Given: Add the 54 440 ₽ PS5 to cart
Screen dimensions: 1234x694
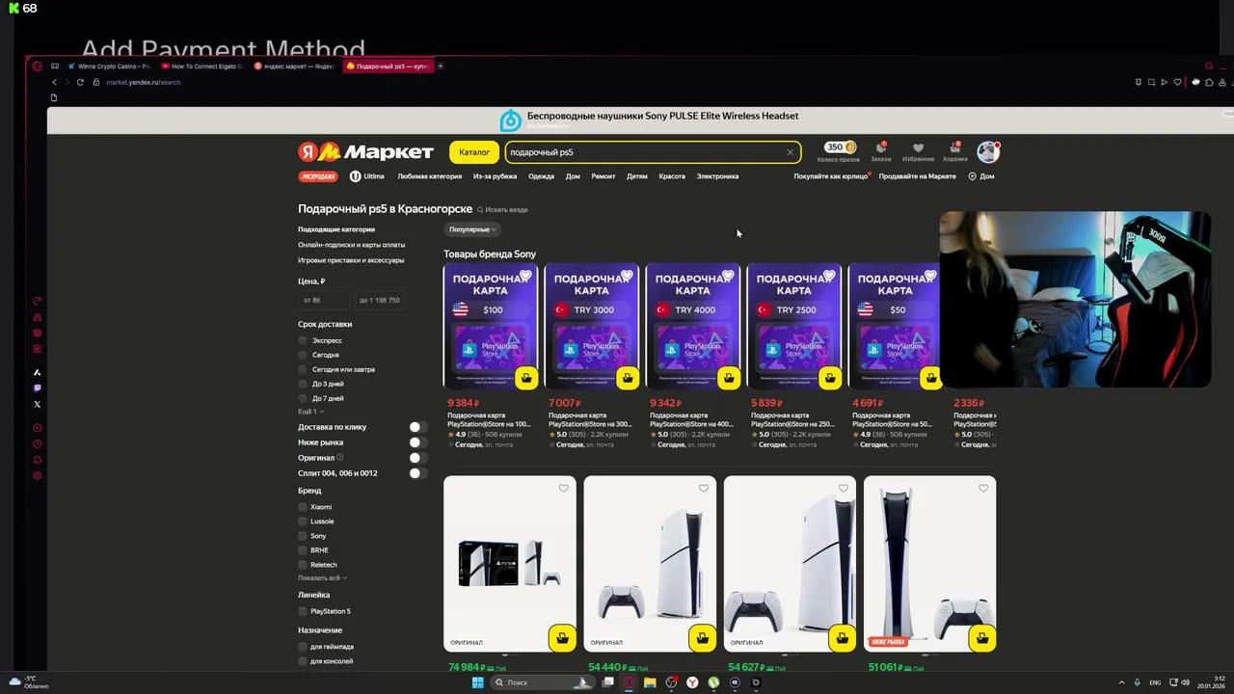Looking at the screenshot, I should click(x=702, y=638).
